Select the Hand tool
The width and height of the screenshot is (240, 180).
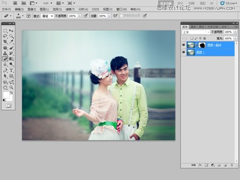coord(5,87)
